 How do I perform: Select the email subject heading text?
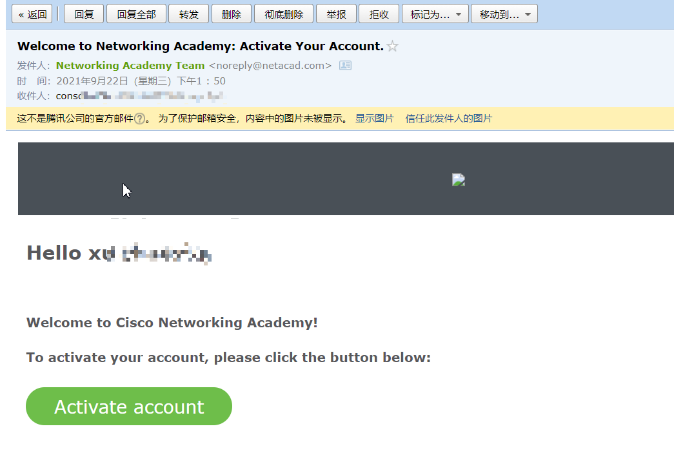tap(201, 46)
